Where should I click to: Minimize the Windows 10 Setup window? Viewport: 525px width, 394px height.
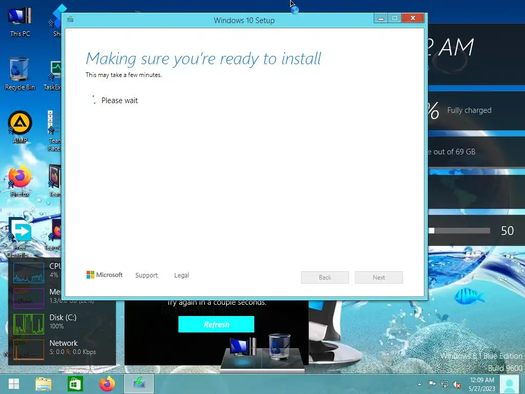(x=381, y=18)
